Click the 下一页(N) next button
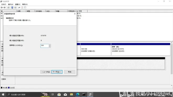 (x=57, y=72)
